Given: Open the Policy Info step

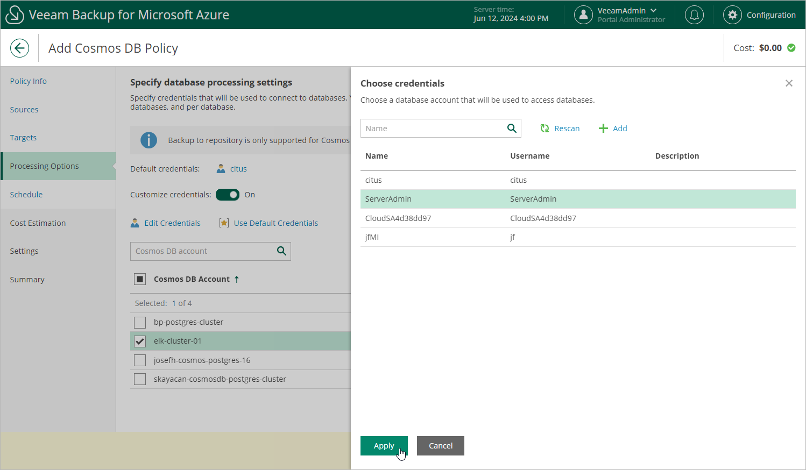Looking at the screenshot, I should [29, 81].
